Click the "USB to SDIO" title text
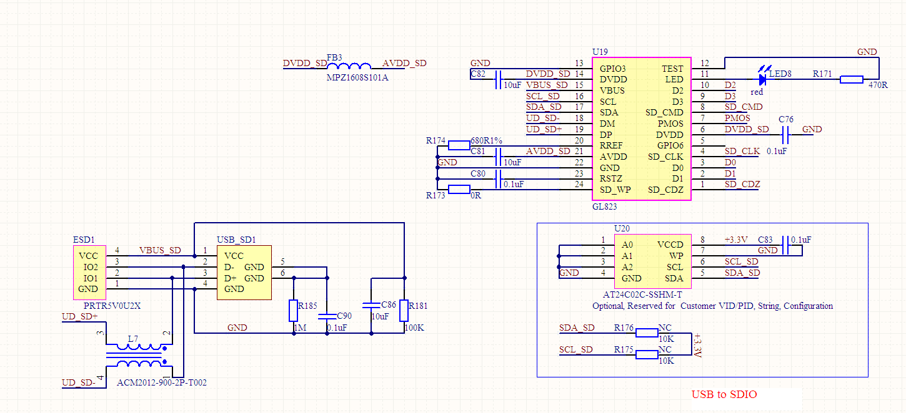The width and height of the screenshot is (906, 413). point(724,394)
